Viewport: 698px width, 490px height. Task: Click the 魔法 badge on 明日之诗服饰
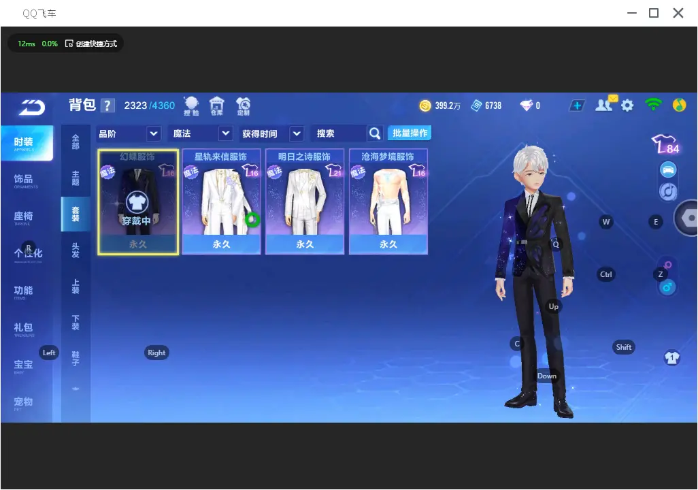pos(274,171)
